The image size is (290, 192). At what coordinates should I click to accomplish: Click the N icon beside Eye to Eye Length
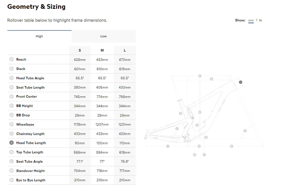[x=12, y=180]
